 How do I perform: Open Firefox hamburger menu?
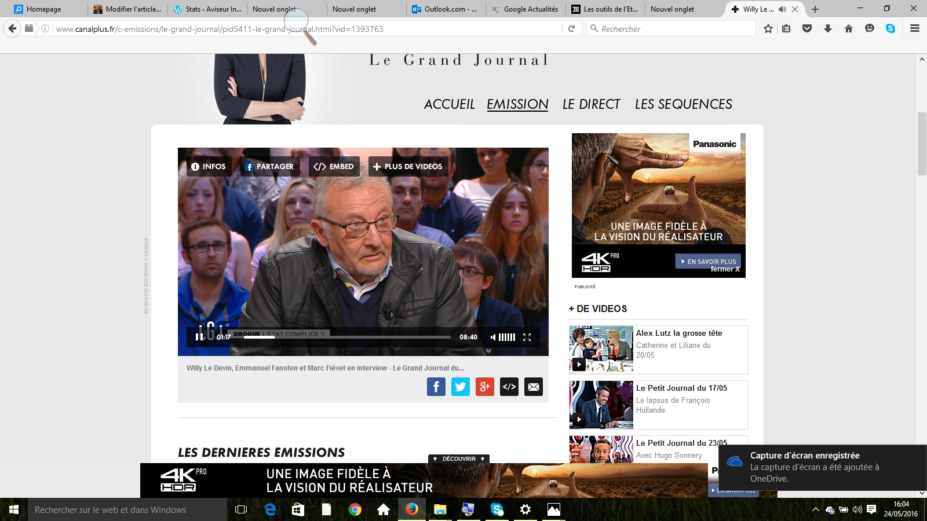(x=915, y=28)
